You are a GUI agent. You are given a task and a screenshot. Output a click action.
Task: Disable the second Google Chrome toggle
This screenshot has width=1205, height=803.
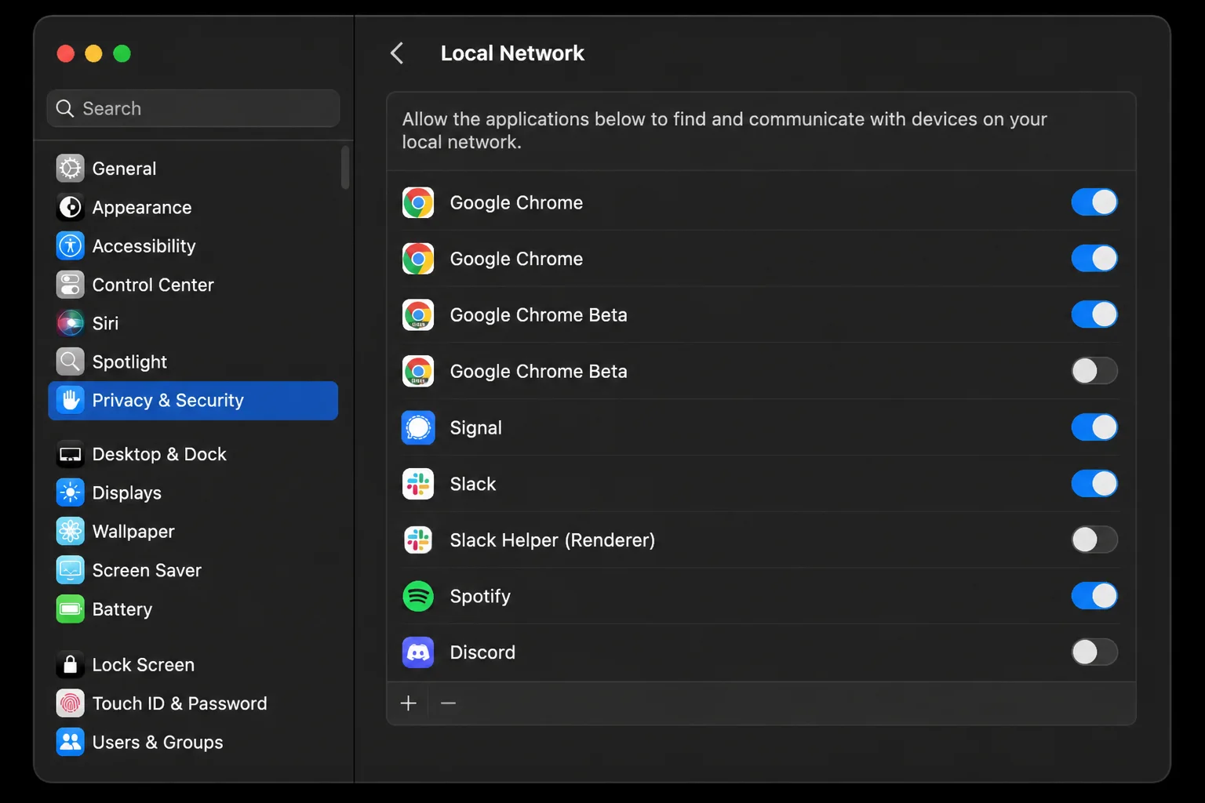pos(1094,258)
